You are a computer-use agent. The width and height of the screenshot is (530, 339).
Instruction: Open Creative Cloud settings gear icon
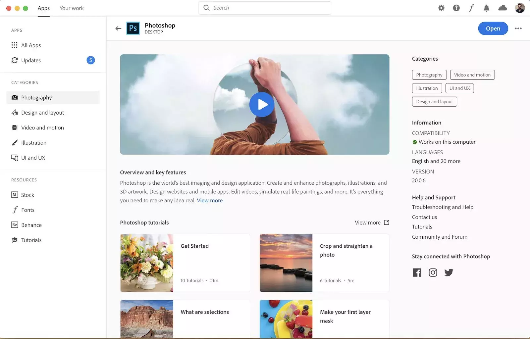point(441,8)
